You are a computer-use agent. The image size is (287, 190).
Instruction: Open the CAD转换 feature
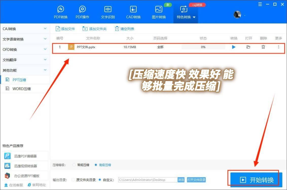(133, 11)
